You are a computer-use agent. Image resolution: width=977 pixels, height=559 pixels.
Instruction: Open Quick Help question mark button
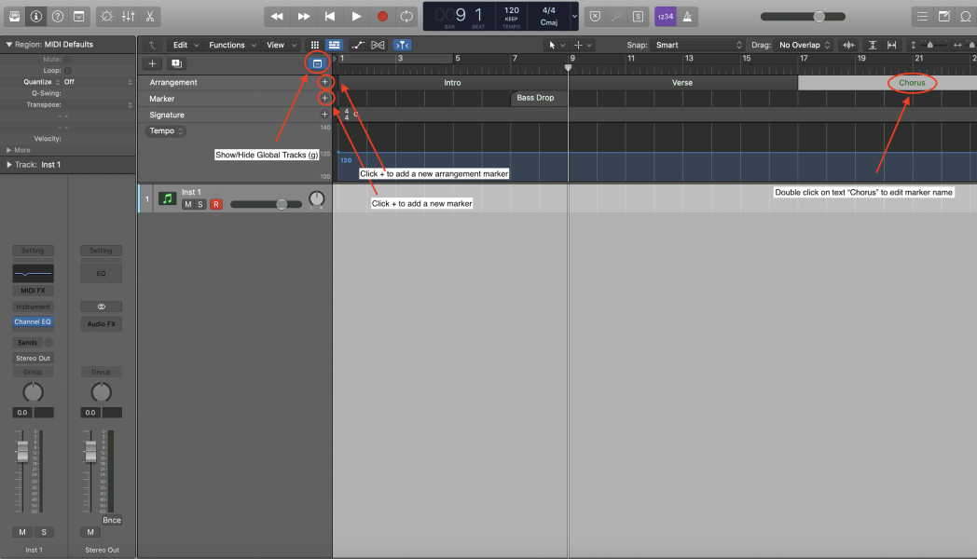pyautogui.click(x=57, y=16)
